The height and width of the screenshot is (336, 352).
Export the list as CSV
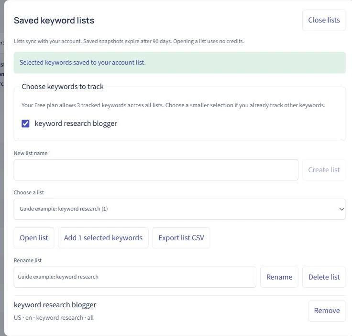pyautogui.click(x=181, y=237)
